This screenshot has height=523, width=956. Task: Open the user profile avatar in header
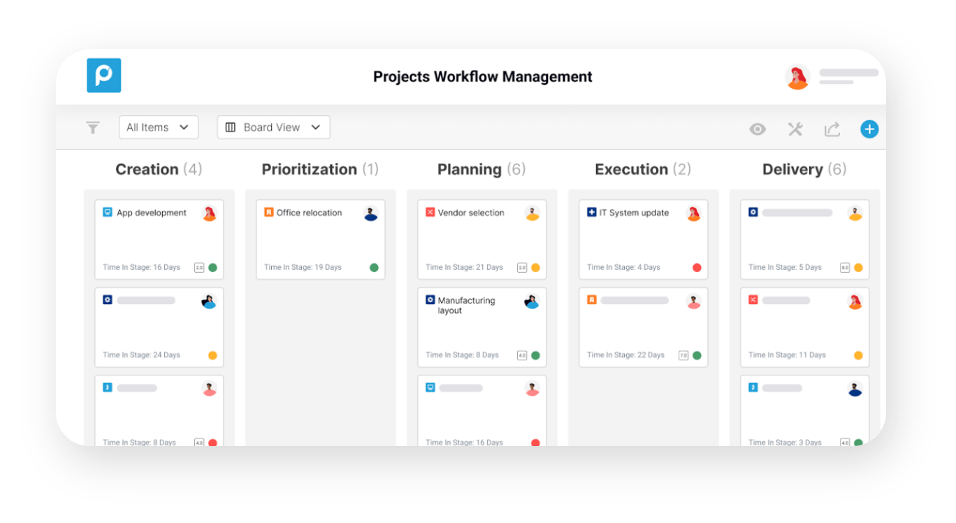click(797, 77)
